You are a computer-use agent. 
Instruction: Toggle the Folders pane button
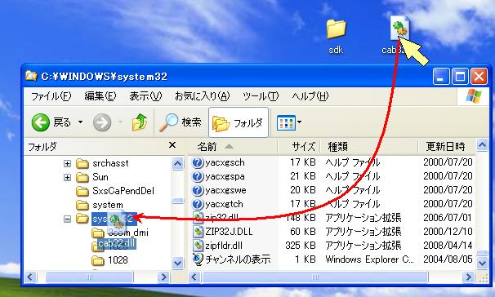[239, 122]
